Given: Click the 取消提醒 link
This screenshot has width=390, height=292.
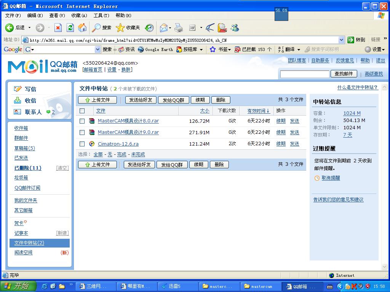Looking at the screenshot, I should (331, 178).
